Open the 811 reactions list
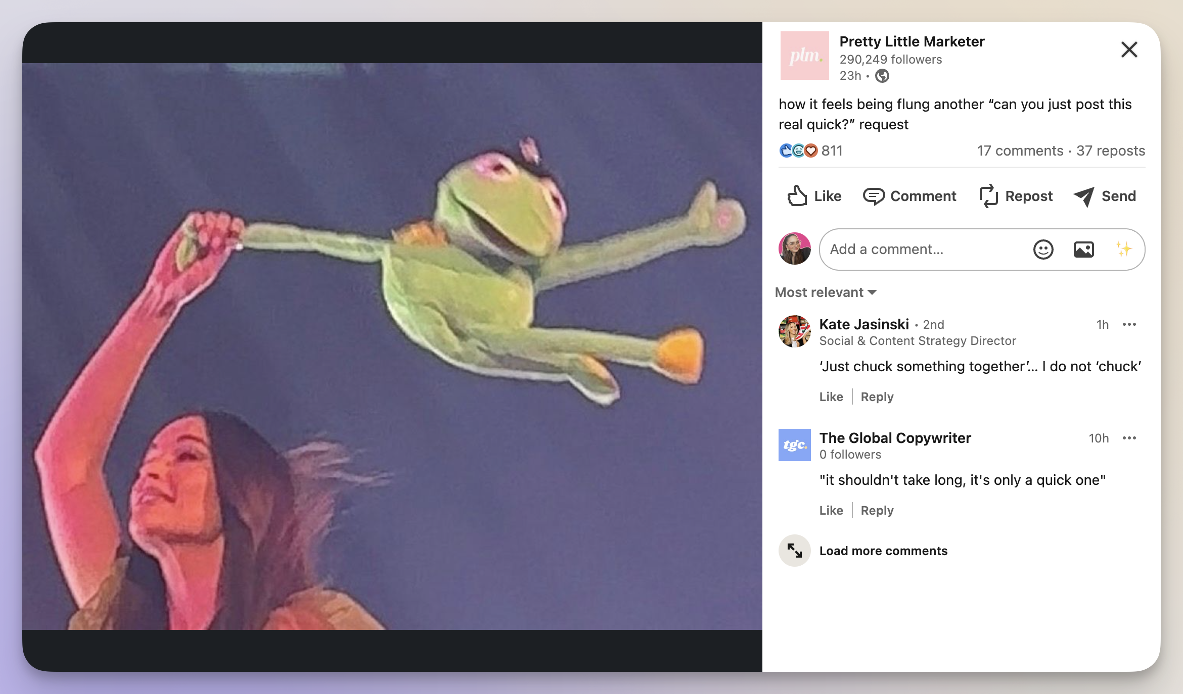 pyautogui.click(x=832, y=151)
